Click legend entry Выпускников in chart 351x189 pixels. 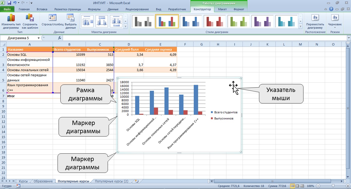(222, 118)
